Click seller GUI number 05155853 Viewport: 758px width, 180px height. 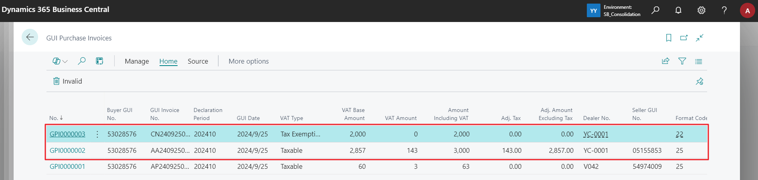pyautogui.click(x=647, y=151)
